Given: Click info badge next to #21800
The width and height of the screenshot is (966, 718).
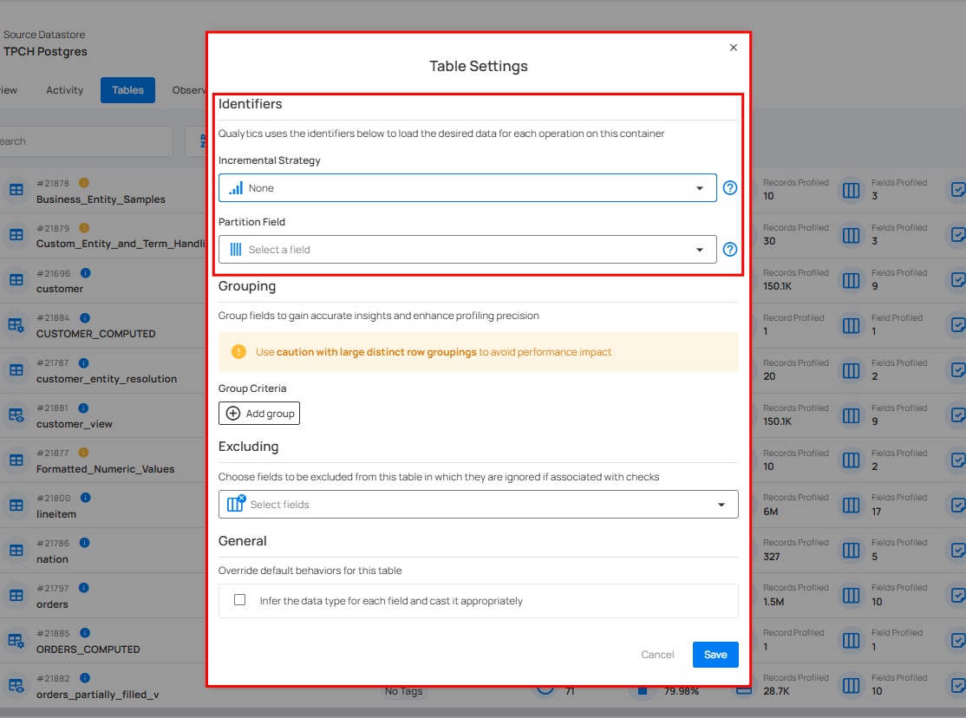Looking at the screenshot, I should point(85,498).
